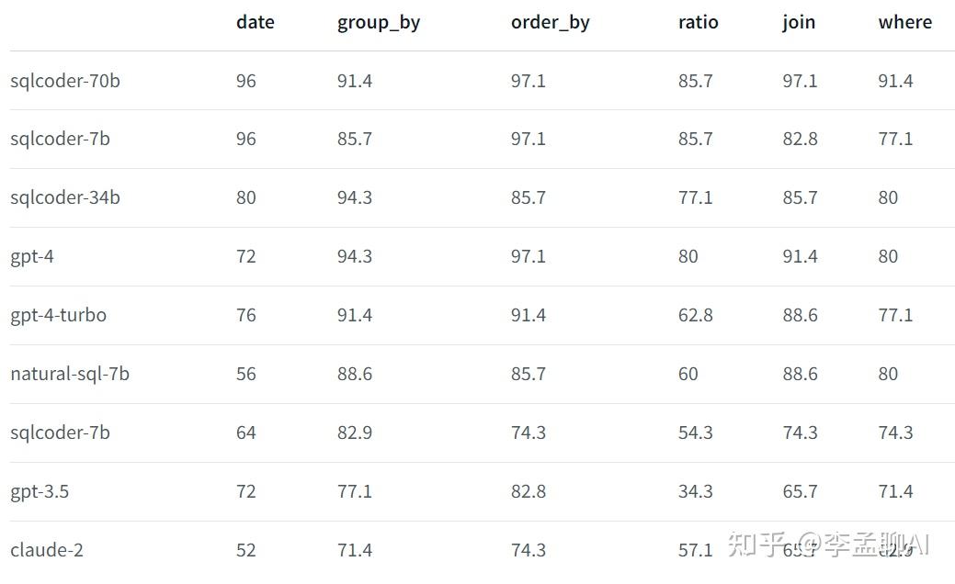Image resolution: width=955 pixels, height=584 pixels.
Task: Click gpt-3.5 ratio value 34.3
Action: [696, 491]
